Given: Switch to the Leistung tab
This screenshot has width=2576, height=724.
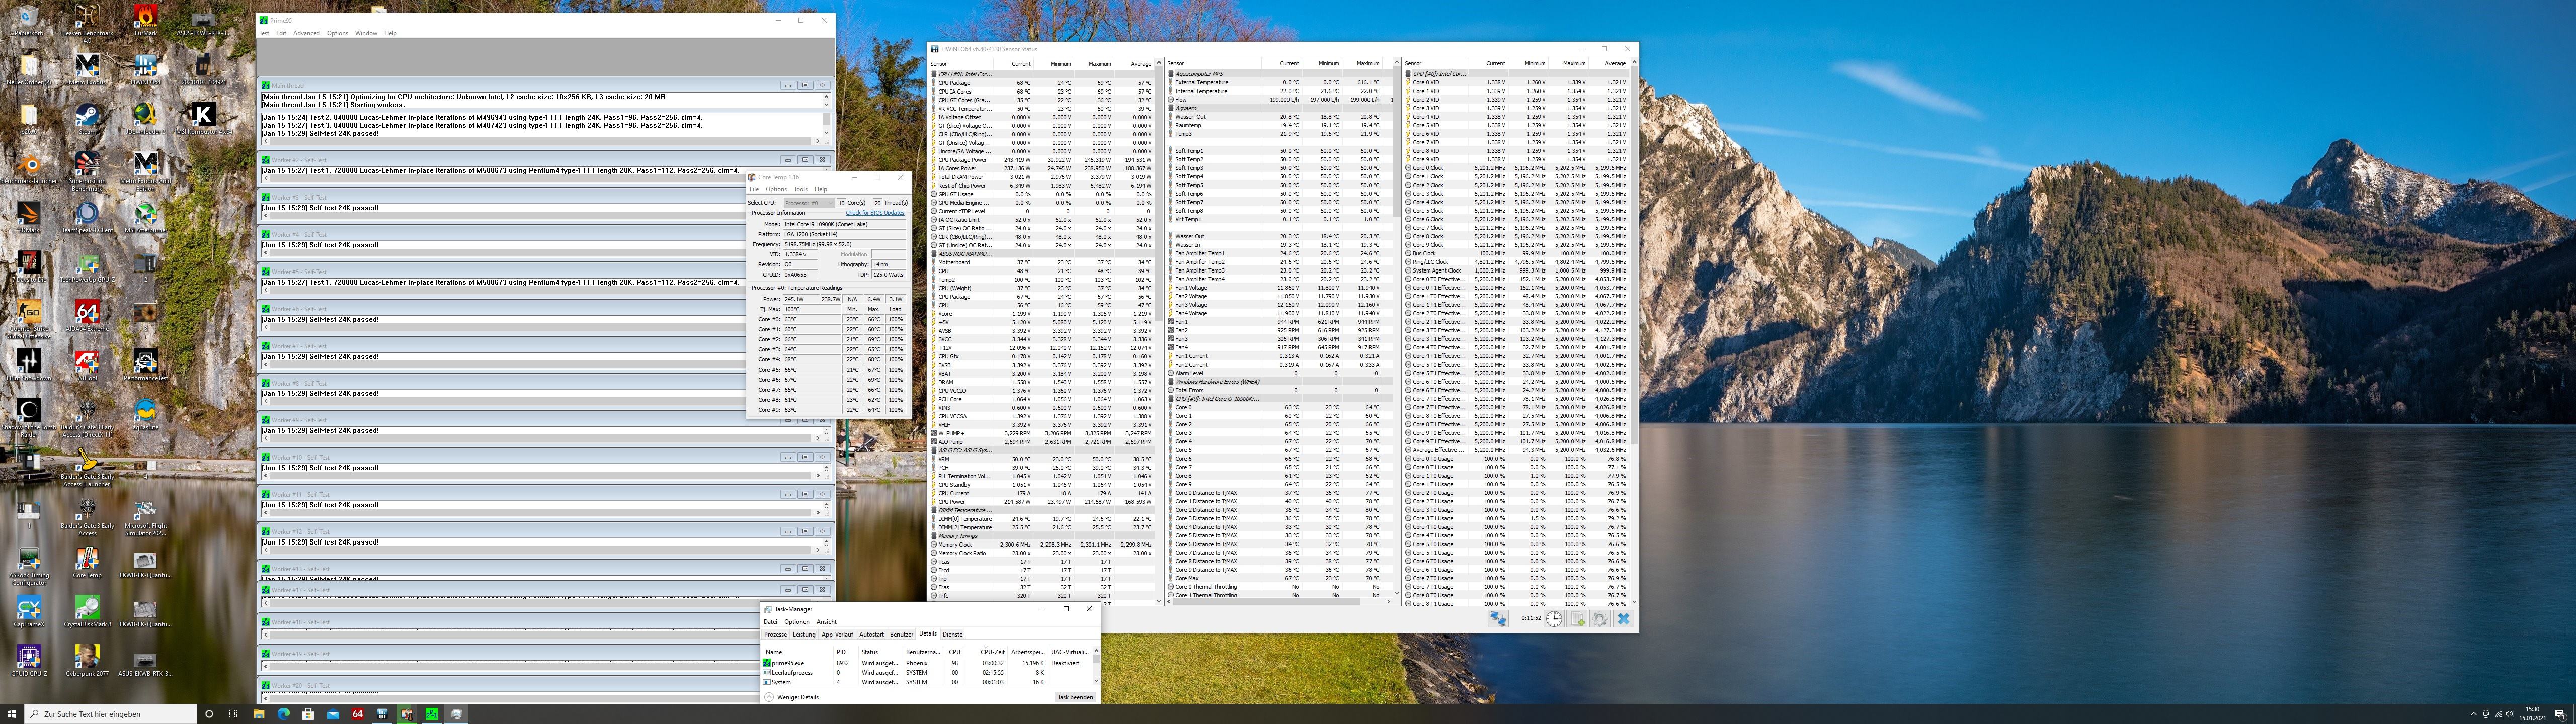Looking at the screenshot, I should (804, 634).
